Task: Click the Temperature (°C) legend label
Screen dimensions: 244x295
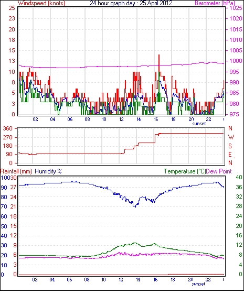Action: [185, 171]
